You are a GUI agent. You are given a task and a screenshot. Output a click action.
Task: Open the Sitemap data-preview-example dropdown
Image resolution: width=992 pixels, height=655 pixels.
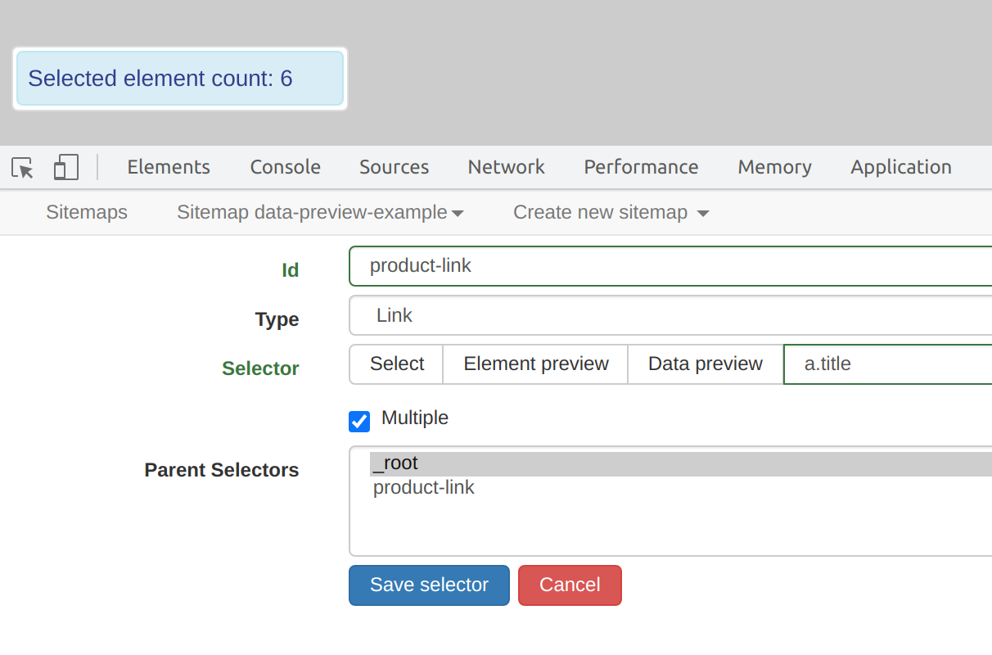(318, 212)
